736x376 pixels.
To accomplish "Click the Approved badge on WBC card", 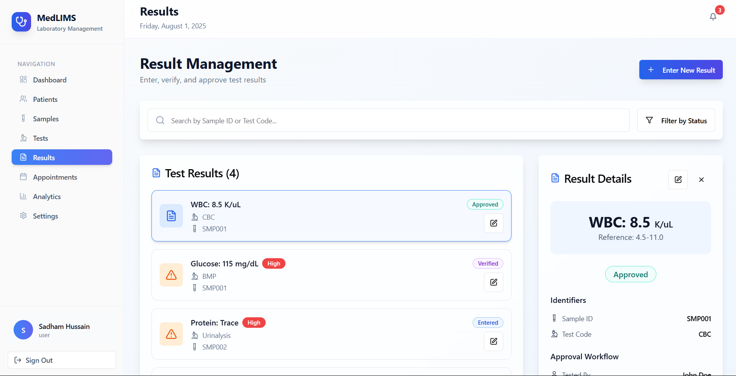I will pos(485,205).
